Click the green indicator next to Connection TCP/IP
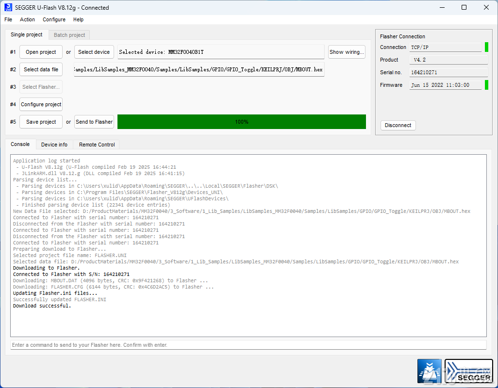This screenshot has height=388, width=498. click(x=486, y=47)
